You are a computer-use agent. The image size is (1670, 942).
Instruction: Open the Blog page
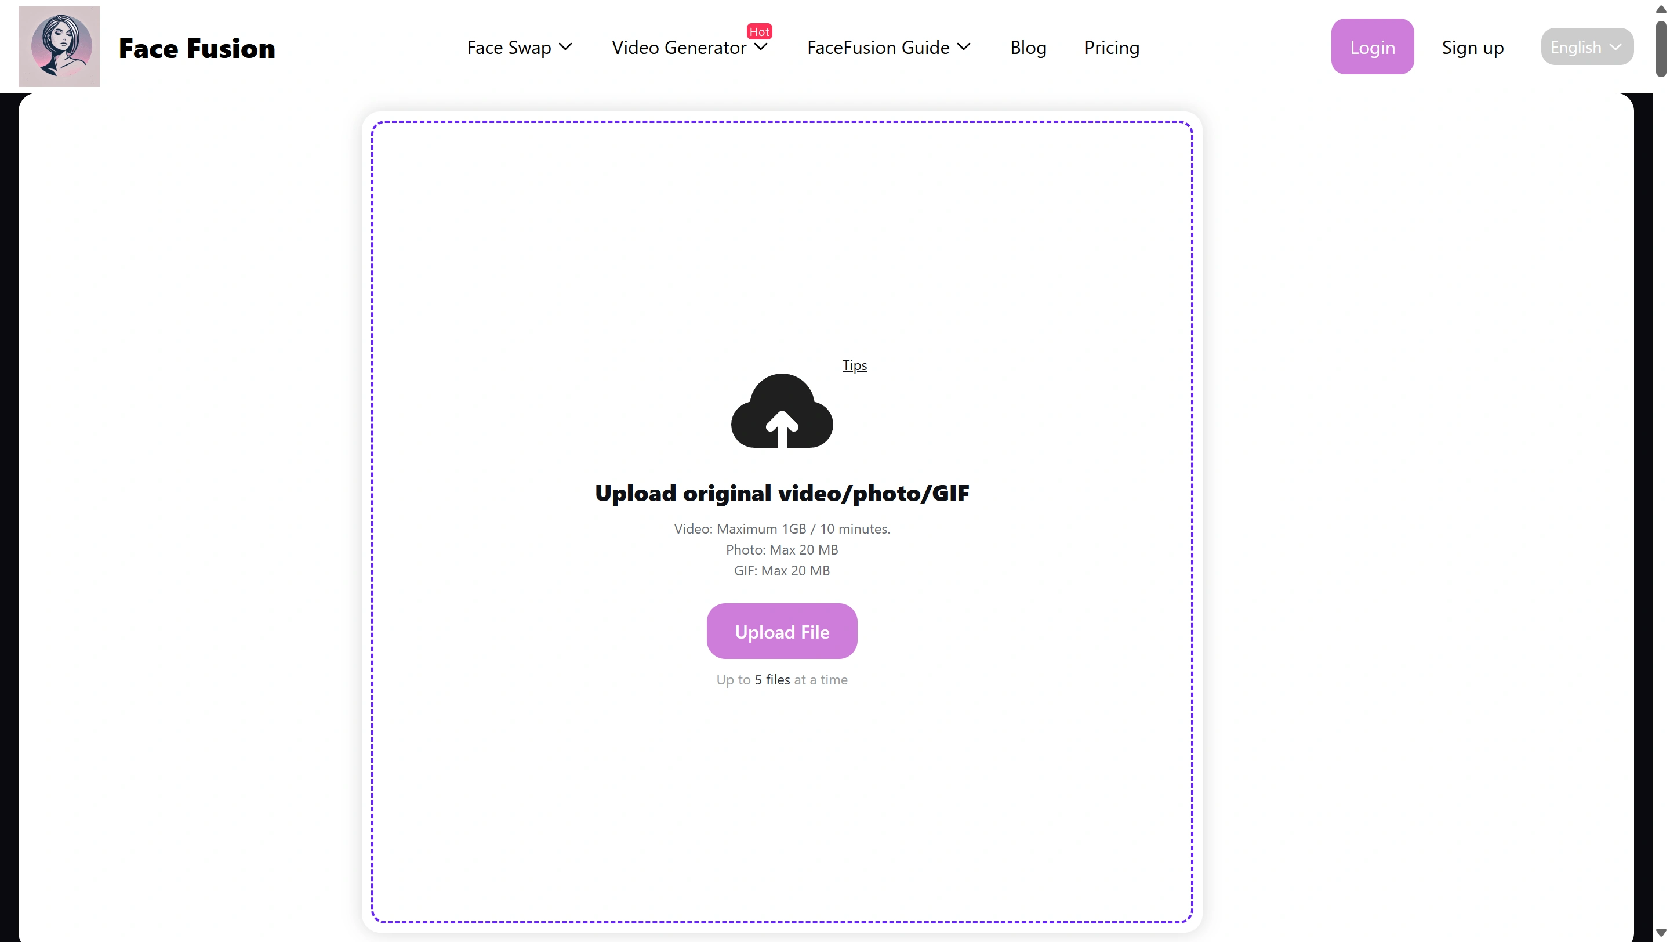(x=1028, y=48)
